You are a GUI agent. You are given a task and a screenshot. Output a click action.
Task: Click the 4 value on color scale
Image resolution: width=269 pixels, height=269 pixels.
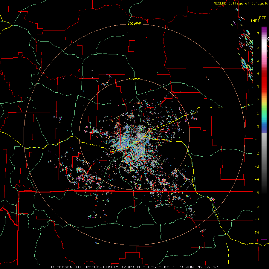(258, 74)
